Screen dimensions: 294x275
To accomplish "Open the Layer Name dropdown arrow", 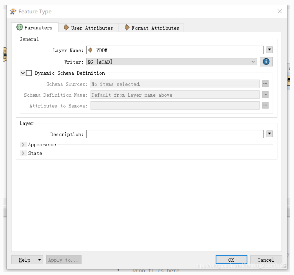I will [x=269, y=50].
